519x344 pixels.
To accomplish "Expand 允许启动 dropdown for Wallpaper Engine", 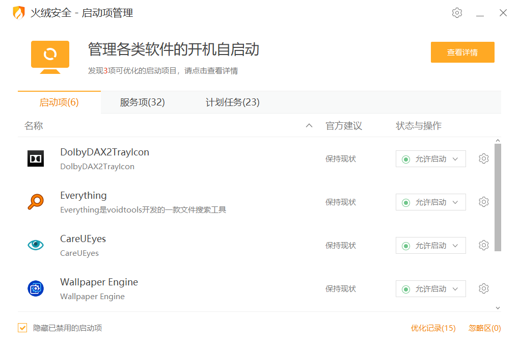I will click(x=430, y=289).
